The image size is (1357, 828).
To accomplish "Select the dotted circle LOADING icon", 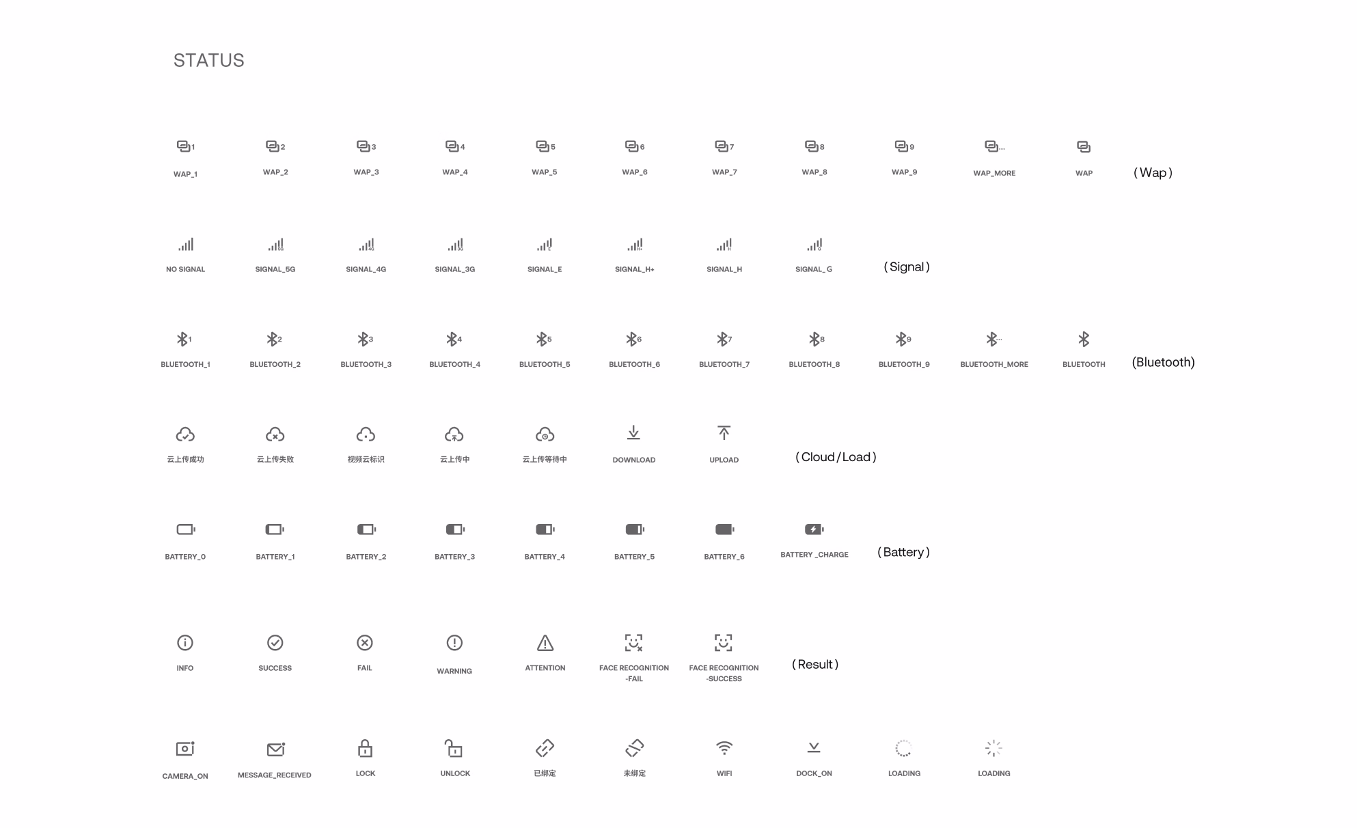I will (904, 748).
